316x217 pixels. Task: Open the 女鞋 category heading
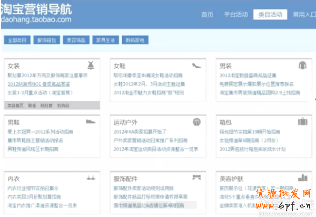[x=120, y=66]
